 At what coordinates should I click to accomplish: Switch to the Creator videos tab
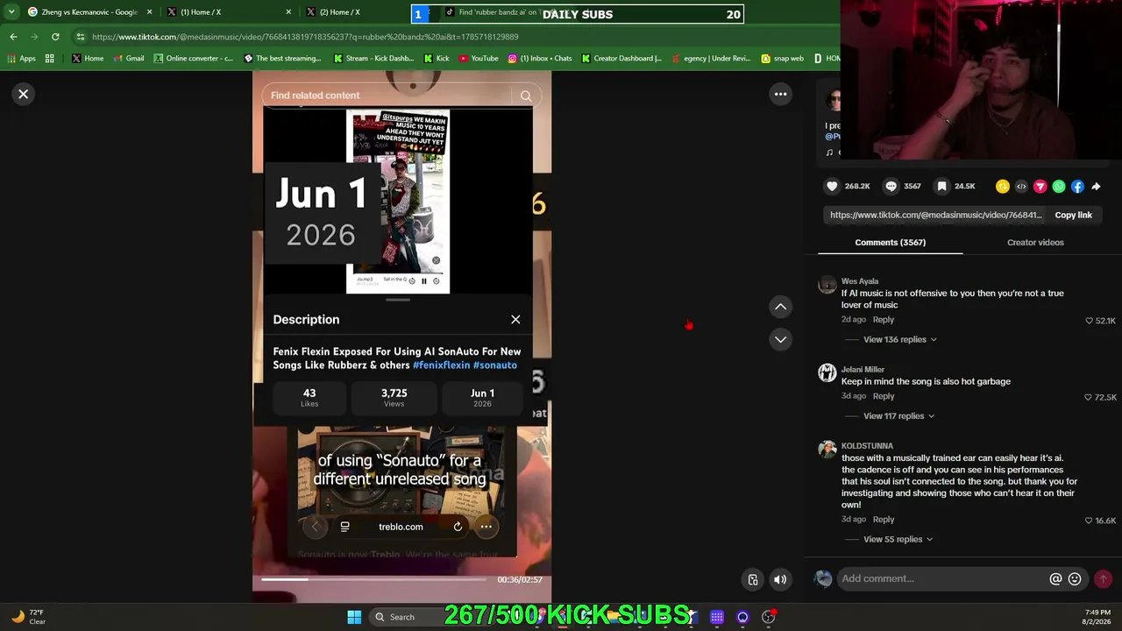[1035, 242]
